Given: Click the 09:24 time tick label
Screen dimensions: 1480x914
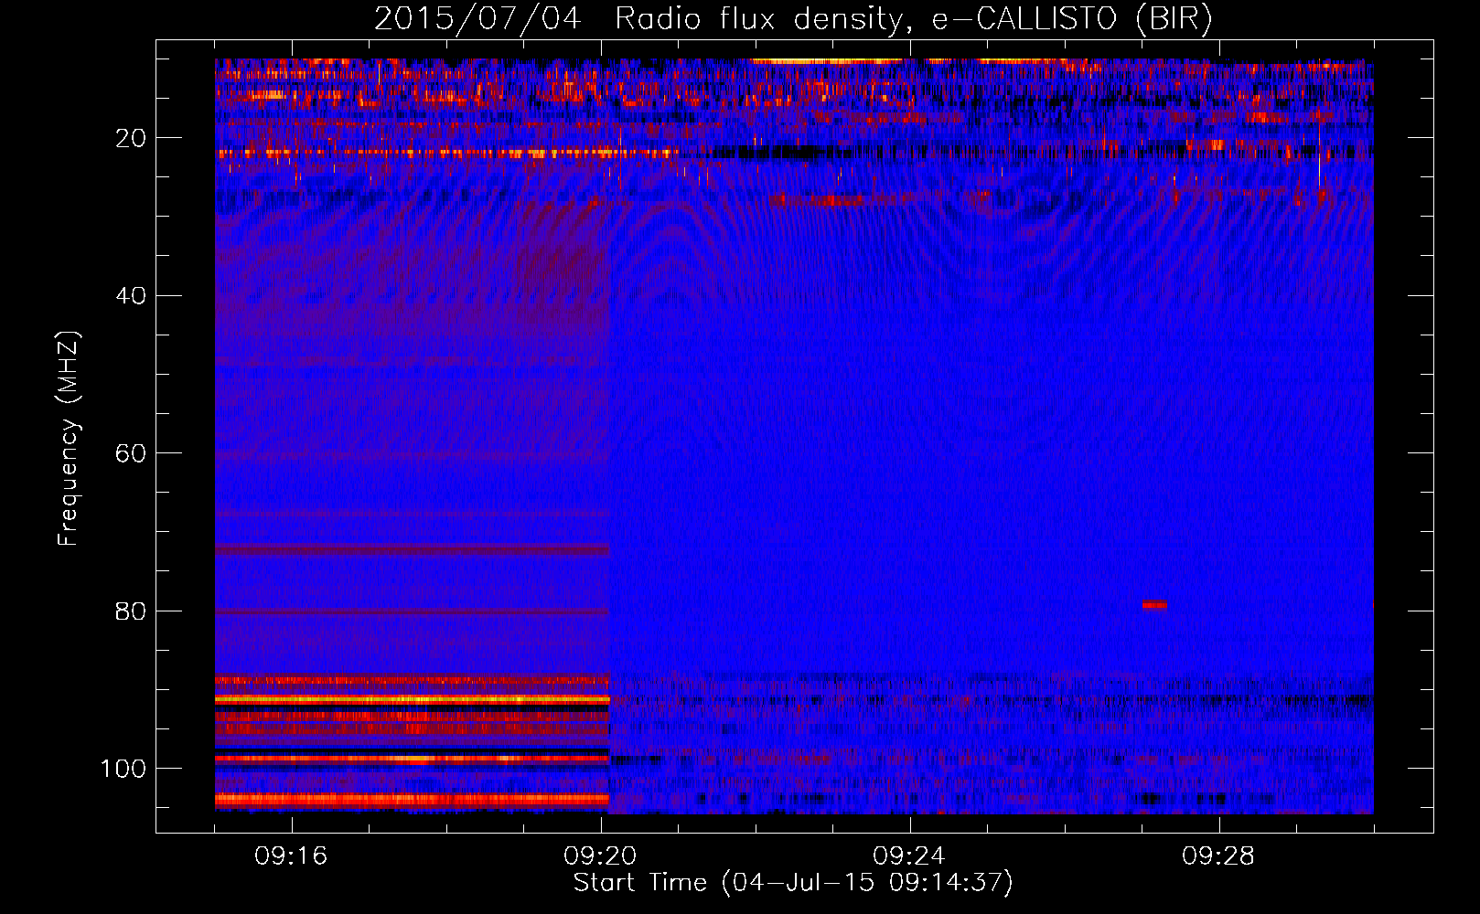Looking at the screenshot, I should 909,856.
